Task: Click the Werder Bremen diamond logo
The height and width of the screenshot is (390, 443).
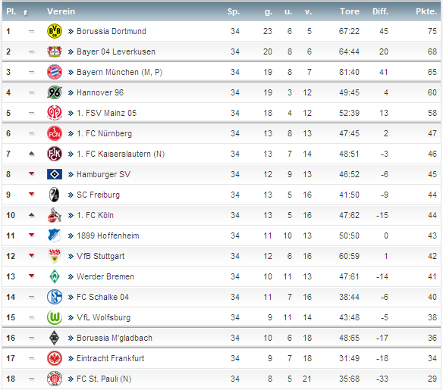Action: (x=55, y=276)
